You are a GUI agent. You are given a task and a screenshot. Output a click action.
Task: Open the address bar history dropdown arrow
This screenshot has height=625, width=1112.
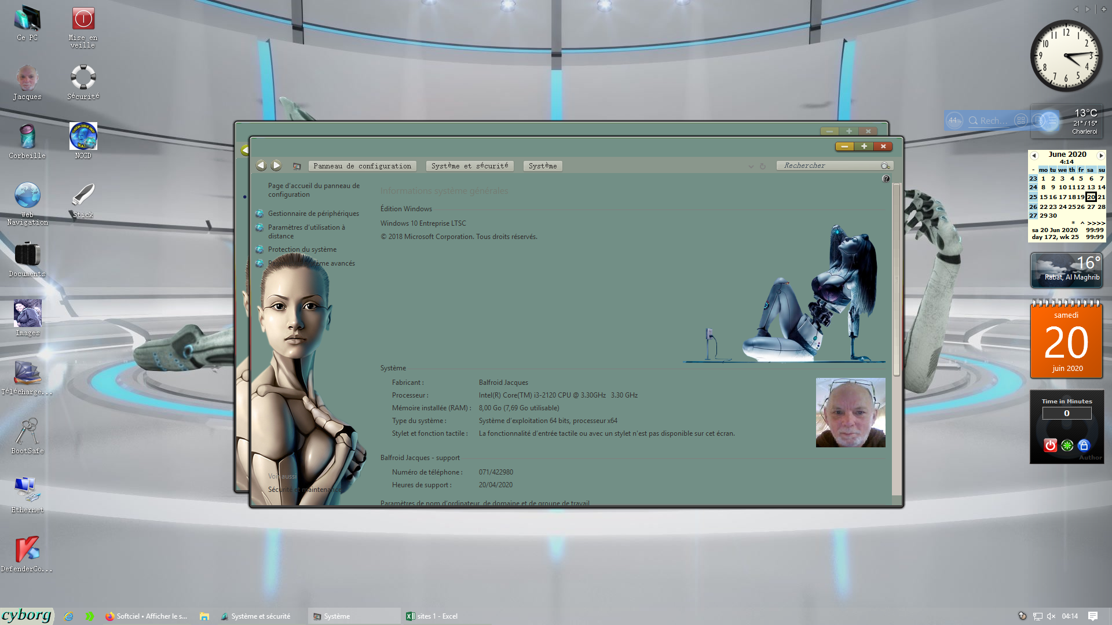click(751, 166)
